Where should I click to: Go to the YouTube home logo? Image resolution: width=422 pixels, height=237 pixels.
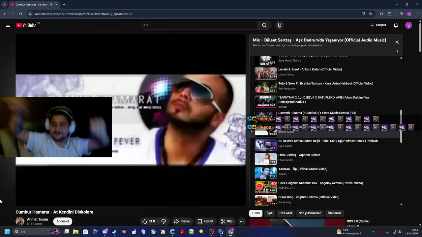[x=26, y=25]
